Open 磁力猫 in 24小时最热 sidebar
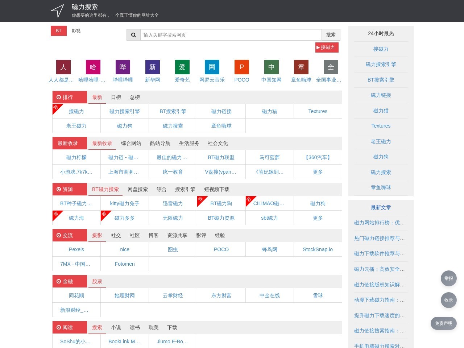The width and height of the screenshot is (464, 348). point(381,111)
